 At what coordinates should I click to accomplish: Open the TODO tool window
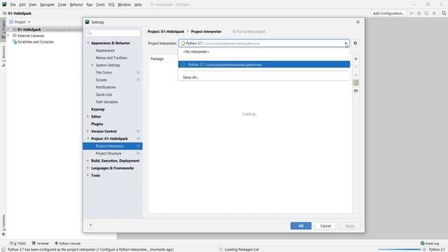point(17,244)
